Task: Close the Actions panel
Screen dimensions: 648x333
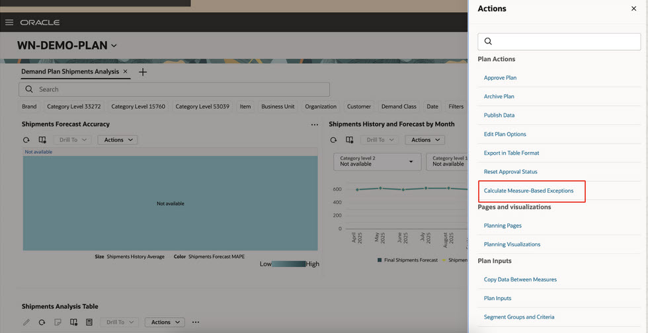Action: 633,9
